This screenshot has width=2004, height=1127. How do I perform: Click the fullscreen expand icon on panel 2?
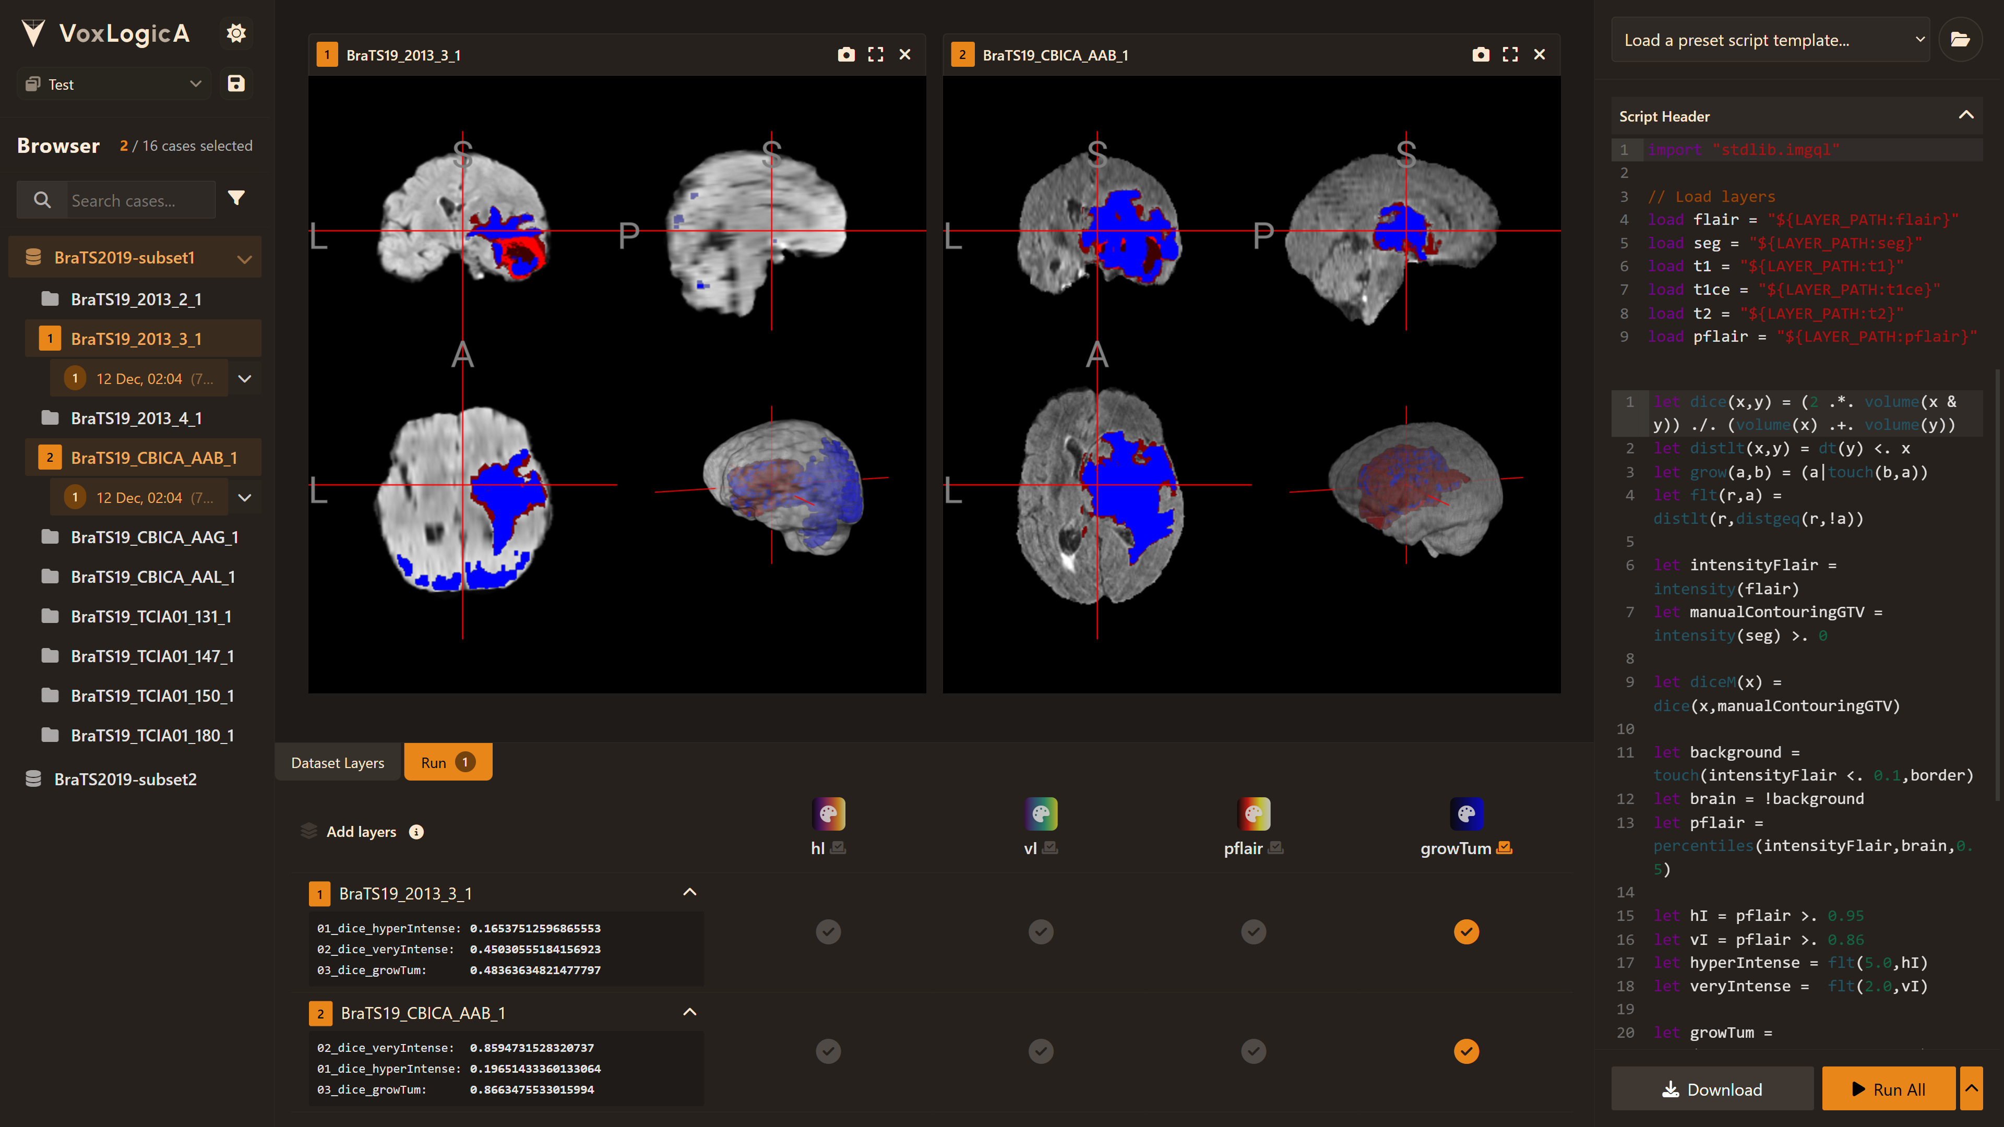(x=1510, y=55)
